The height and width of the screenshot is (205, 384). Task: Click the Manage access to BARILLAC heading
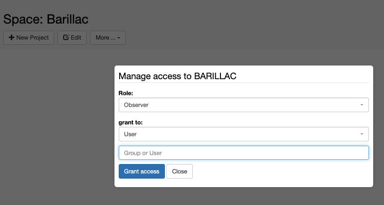(177, 76)
